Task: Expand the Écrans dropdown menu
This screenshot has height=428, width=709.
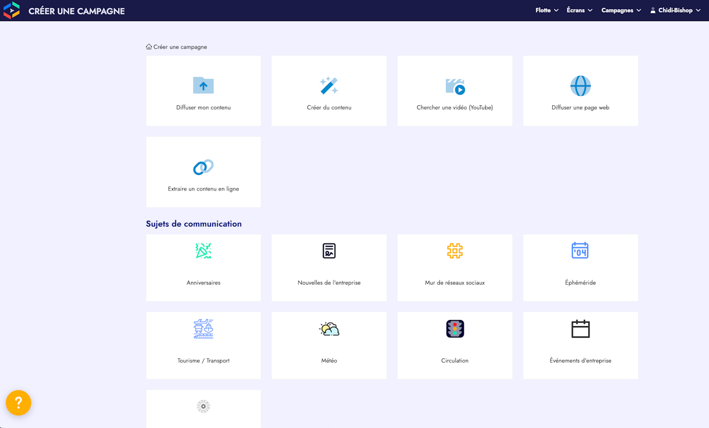Action: [579, 11]
